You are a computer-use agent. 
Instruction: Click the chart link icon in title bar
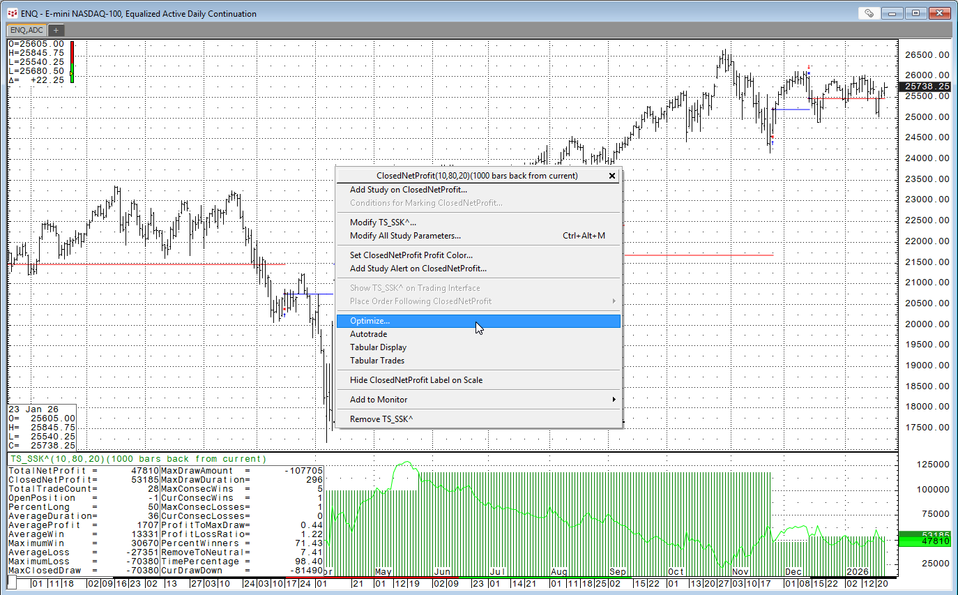(x=869, y=13)
